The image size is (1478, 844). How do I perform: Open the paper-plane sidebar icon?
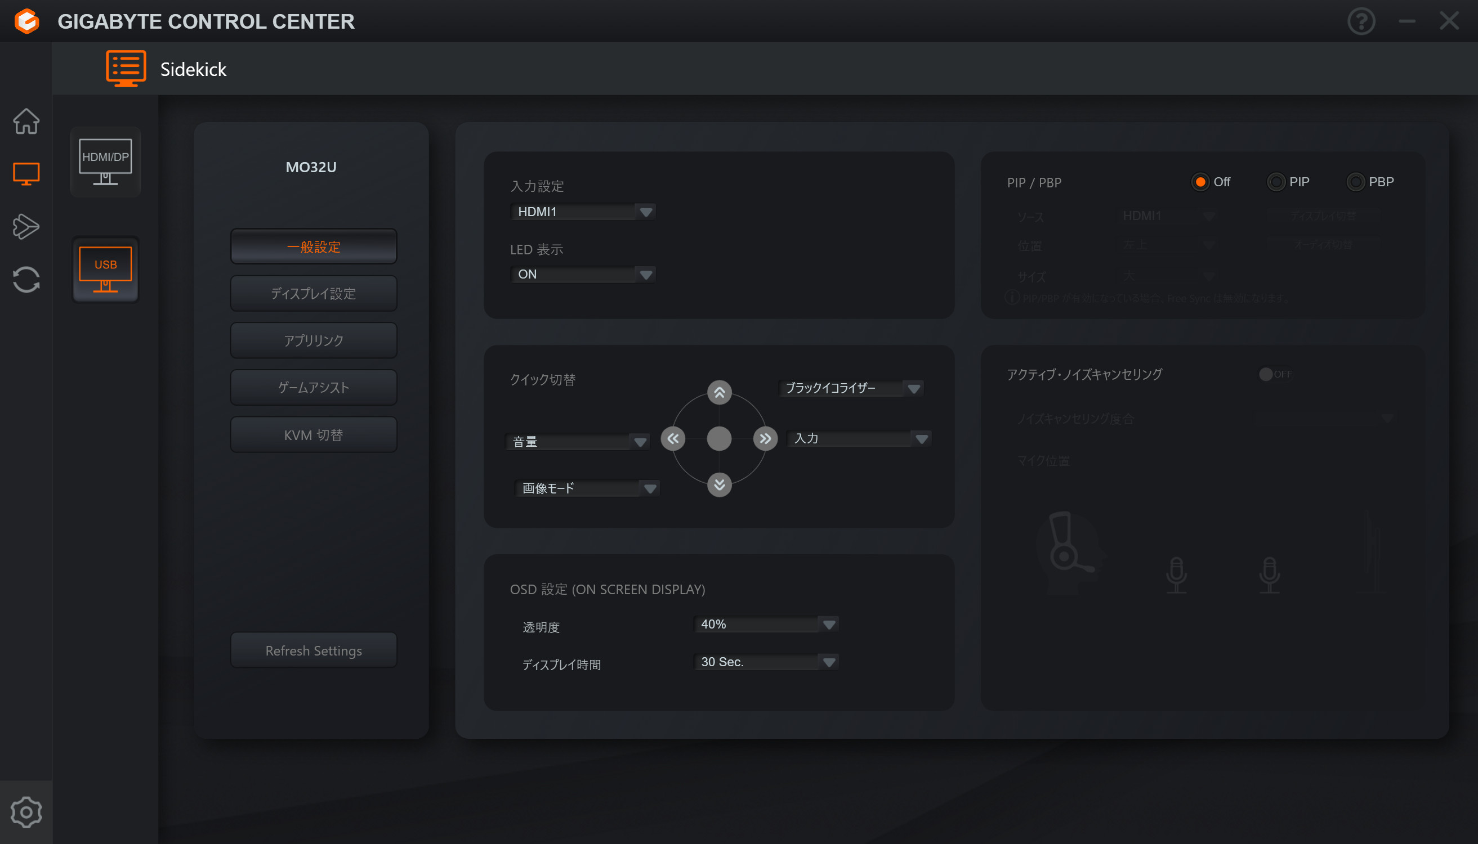coord(26,226)
